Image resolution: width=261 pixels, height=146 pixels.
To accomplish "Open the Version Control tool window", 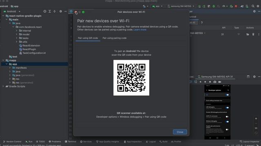I will tap(12, 142).
